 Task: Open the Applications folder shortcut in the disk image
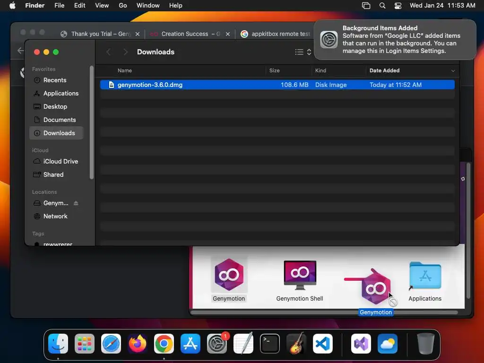click(425, 276)
